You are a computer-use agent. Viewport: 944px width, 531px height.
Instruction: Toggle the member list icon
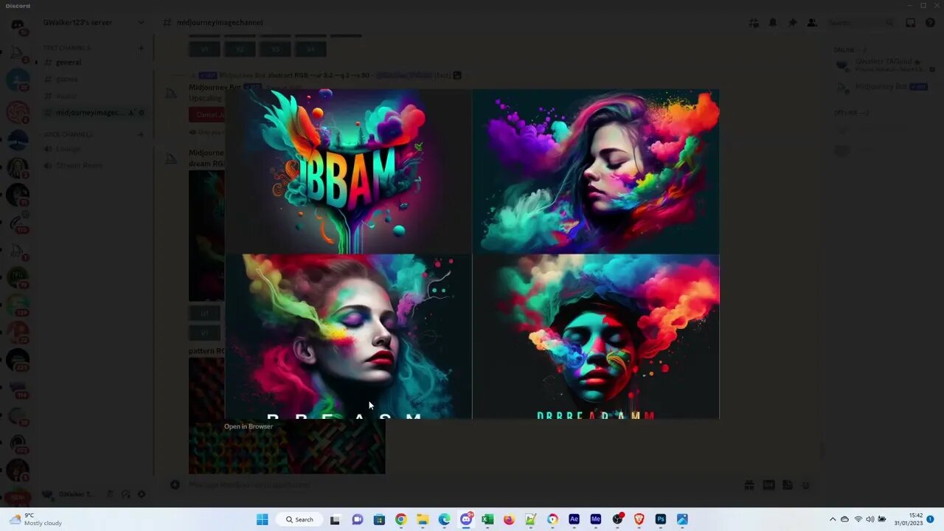[811, 23]
